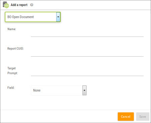This screenshot has width=151, height=123.
Task: Open the help question mark icon
Action: click(32, 5)
